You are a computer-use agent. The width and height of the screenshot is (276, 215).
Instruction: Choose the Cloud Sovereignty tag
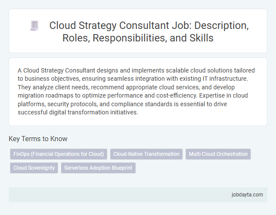(34, 168)
